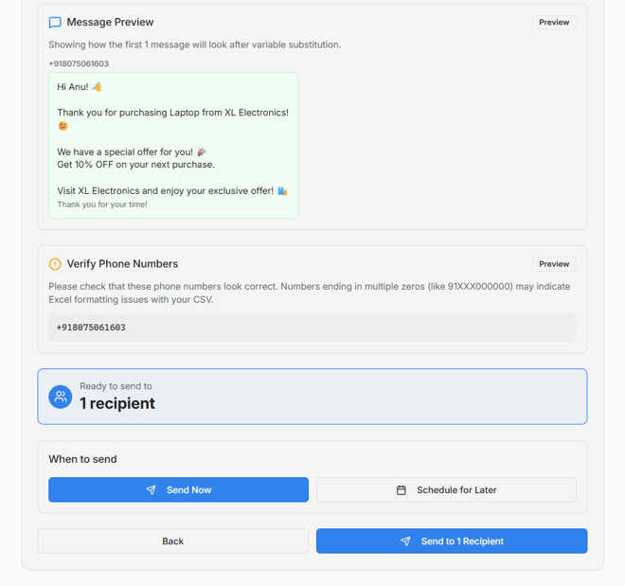Click the 'Verify Phone Numbers' heading
Viewport: 625px width, 586px height.
[x=122, y=264]
